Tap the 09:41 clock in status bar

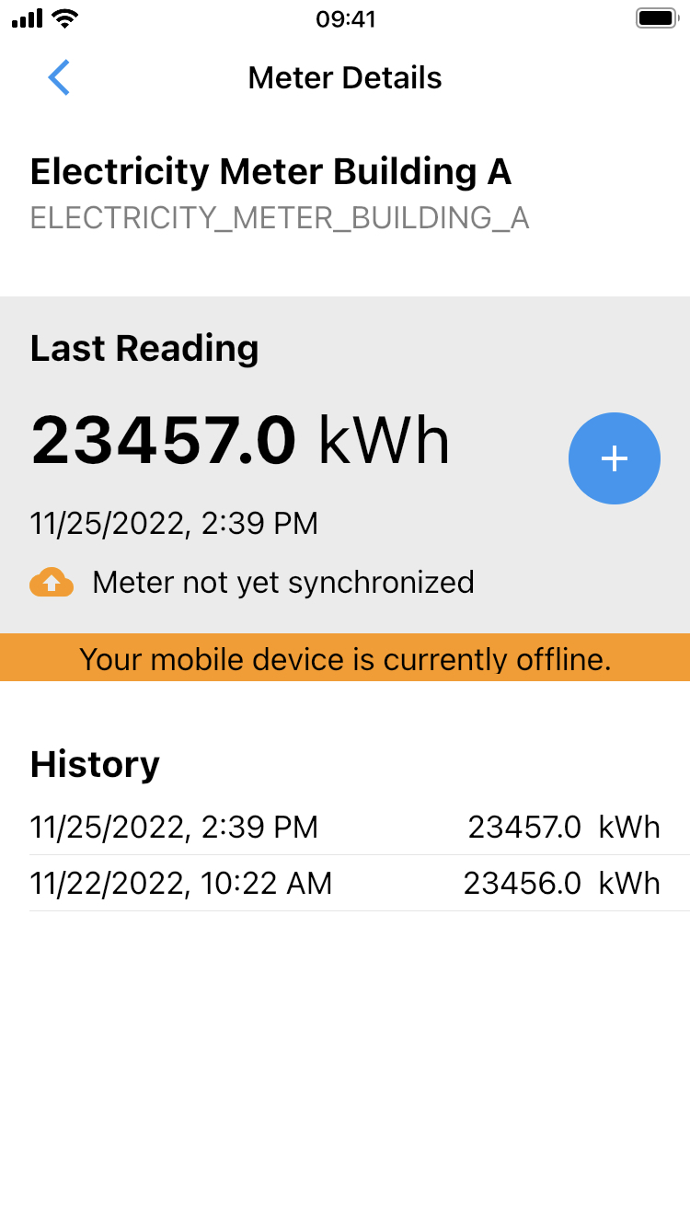[346, 19]
